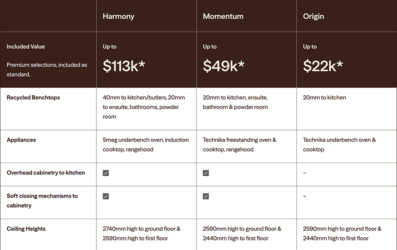Click the Smeg underbench oven cell

(x=145, y=145)
